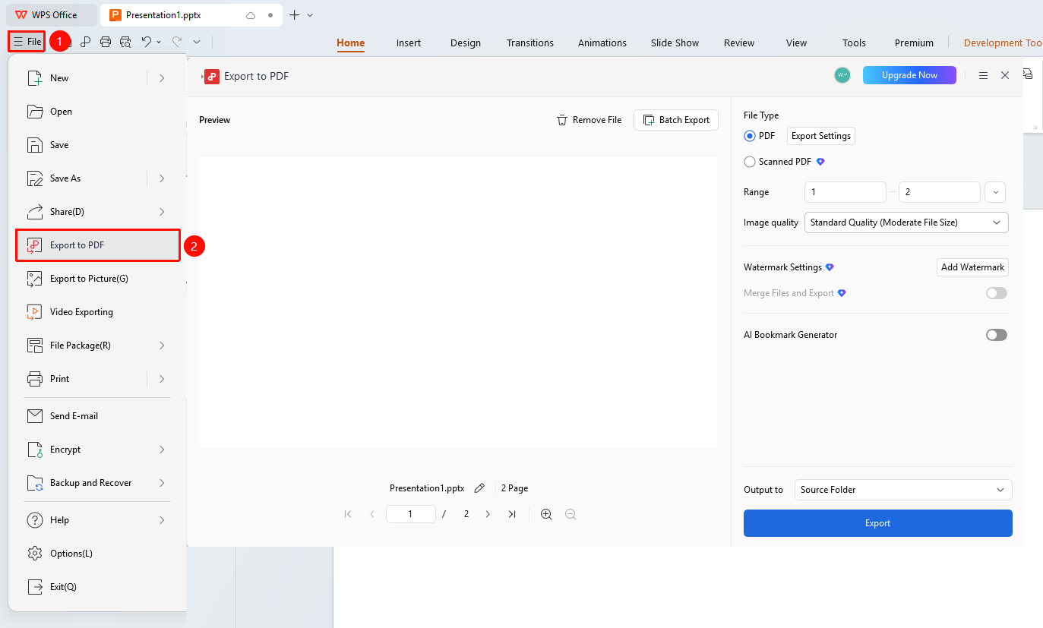Click the pencil icon to rename Presentation1.pptx
The image size is (1043, 628).
pyautogui.click(x=479, y=488)
